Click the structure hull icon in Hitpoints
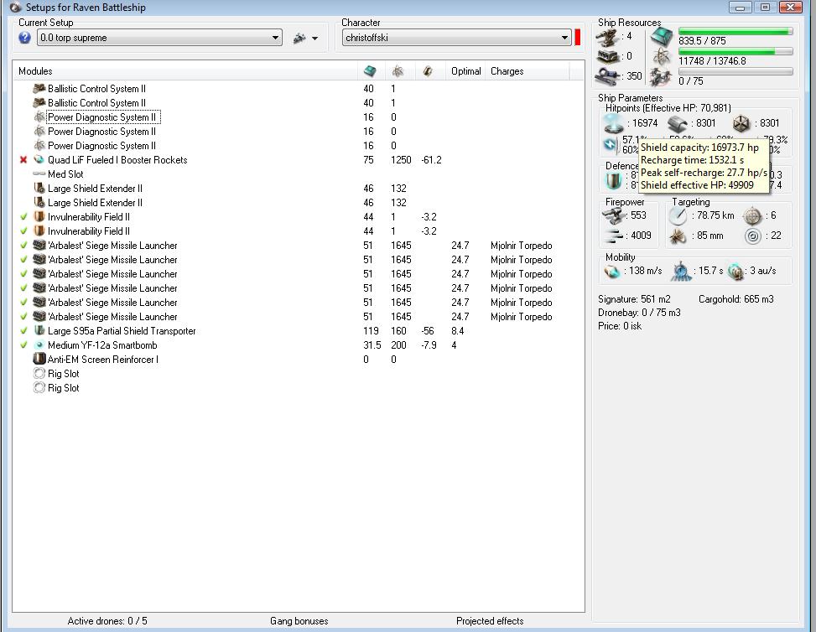 tap(741, 124)
